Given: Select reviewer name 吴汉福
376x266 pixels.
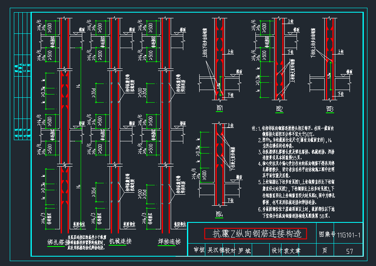Looking at the screenshot, I should point(215,249).
